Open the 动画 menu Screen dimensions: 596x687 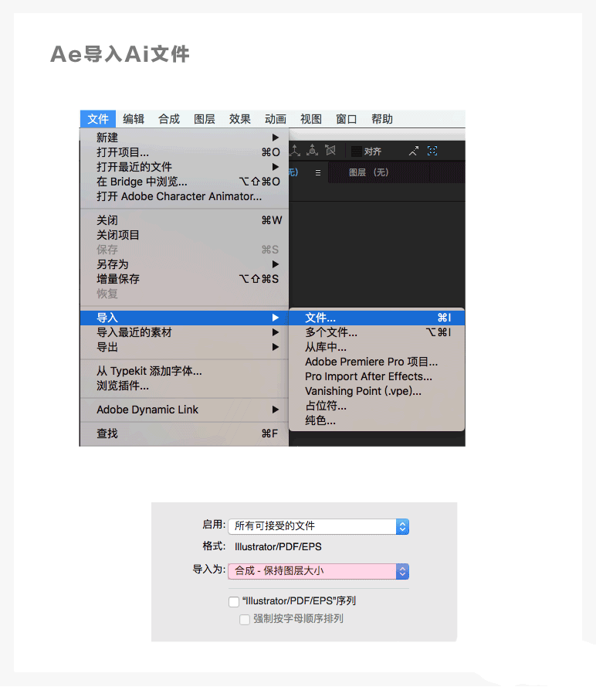276,119
